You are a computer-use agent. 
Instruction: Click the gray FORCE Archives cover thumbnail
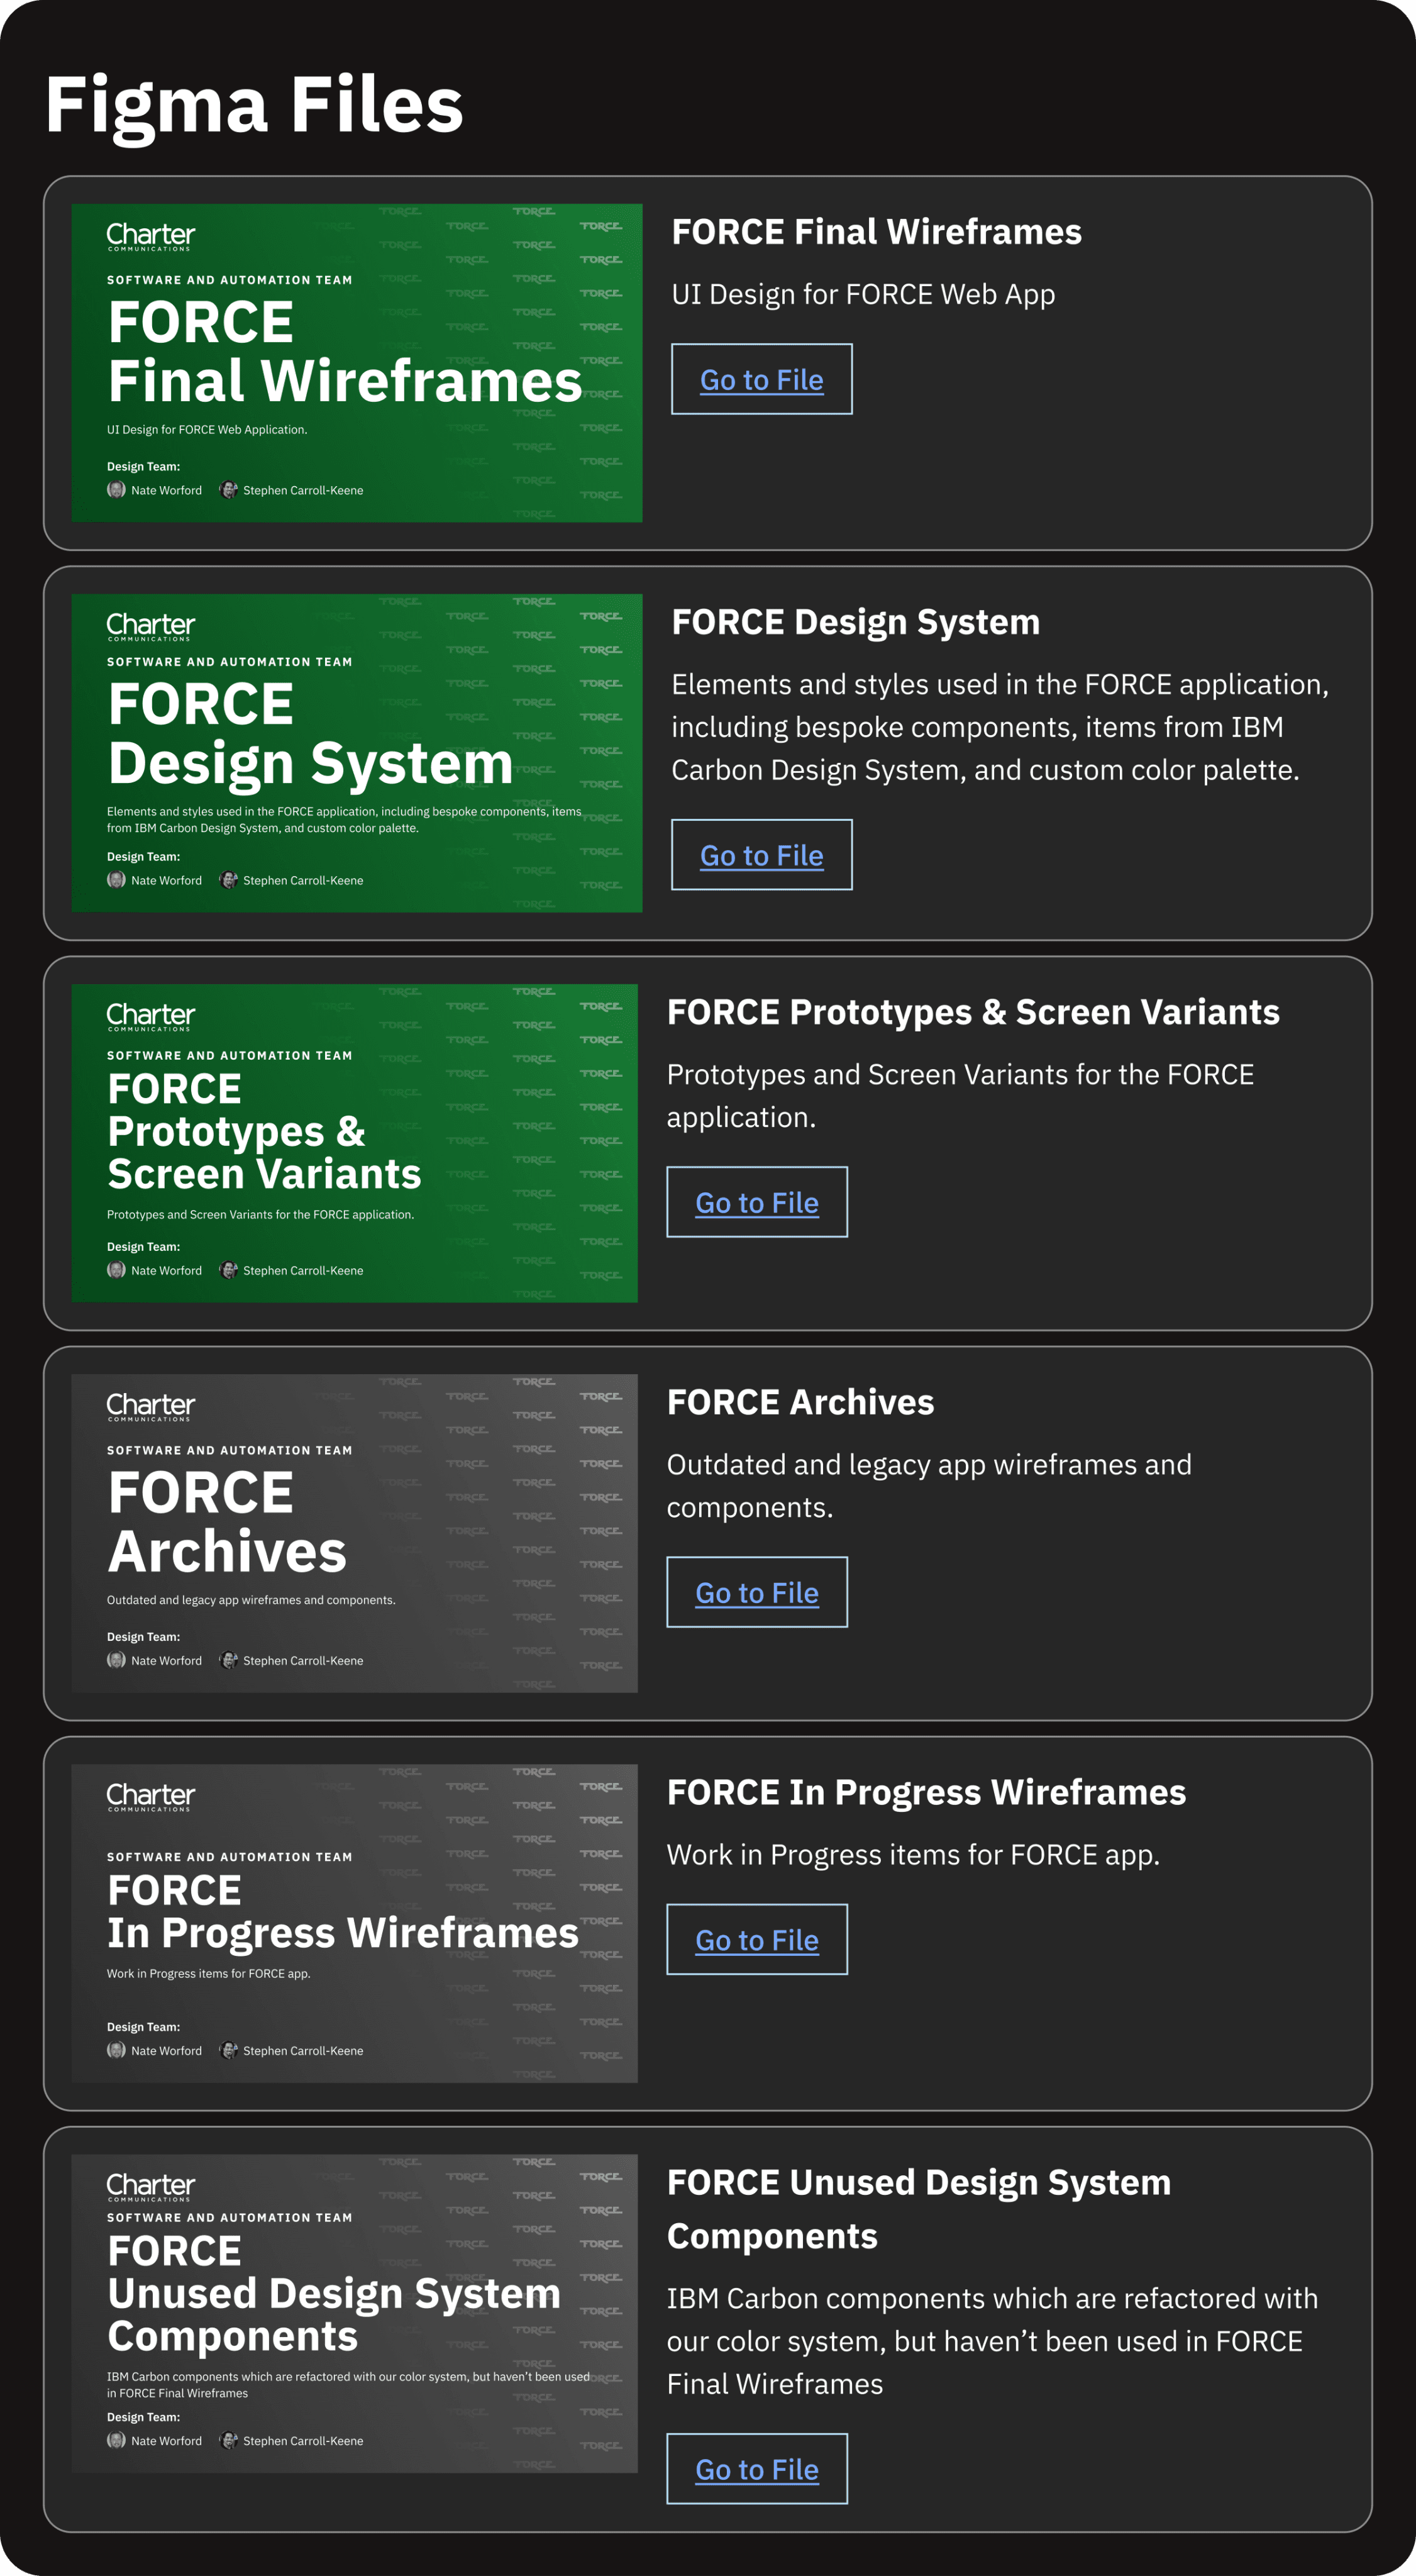pos(354,1533)
